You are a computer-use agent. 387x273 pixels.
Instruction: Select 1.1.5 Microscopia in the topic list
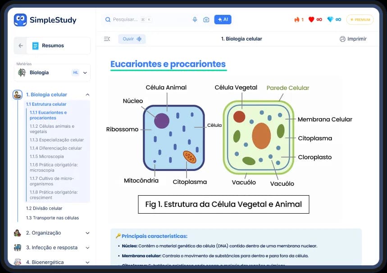tap(47, 157)
